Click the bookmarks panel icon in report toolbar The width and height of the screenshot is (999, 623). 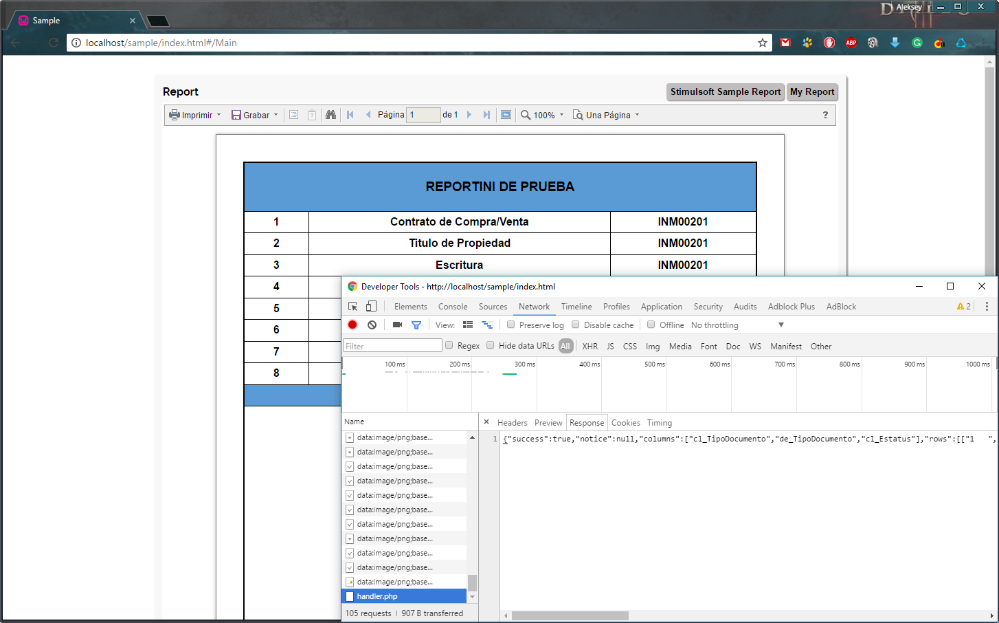click(x=293, y=115)
